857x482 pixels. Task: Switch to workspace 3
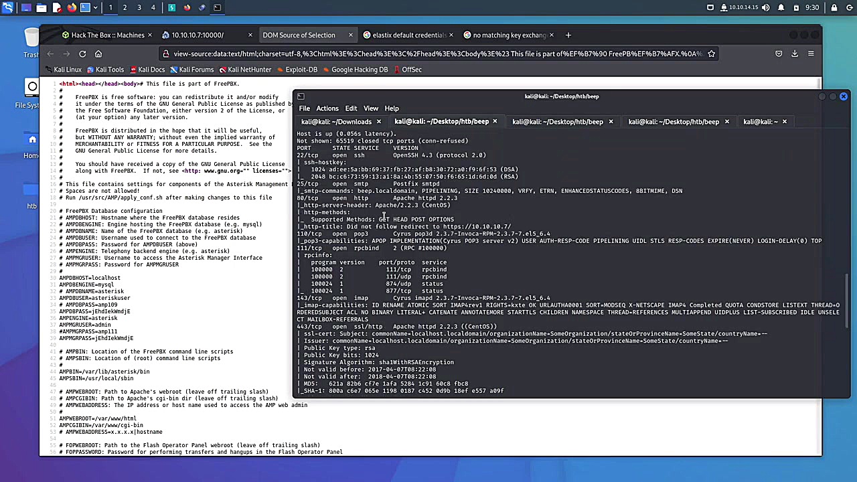[x=139, y=7]
